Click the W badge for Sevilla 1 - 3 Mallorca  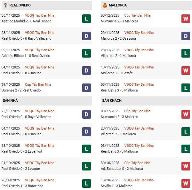click(x=186, y=183)
